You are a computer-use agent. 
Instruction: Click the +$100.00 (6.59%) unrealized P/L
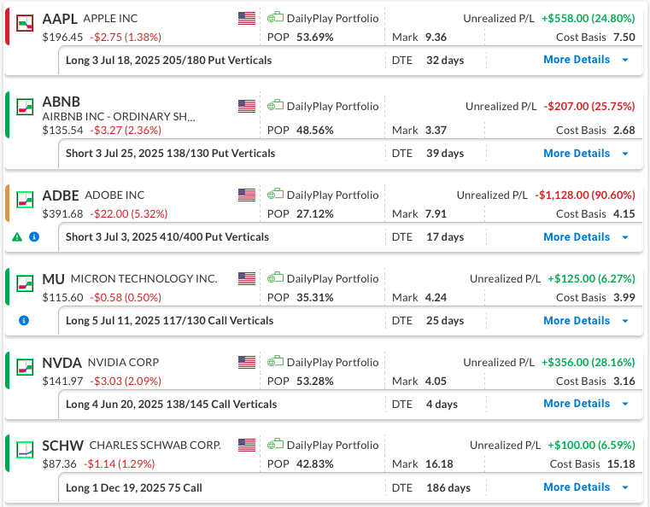coord(592,446)
